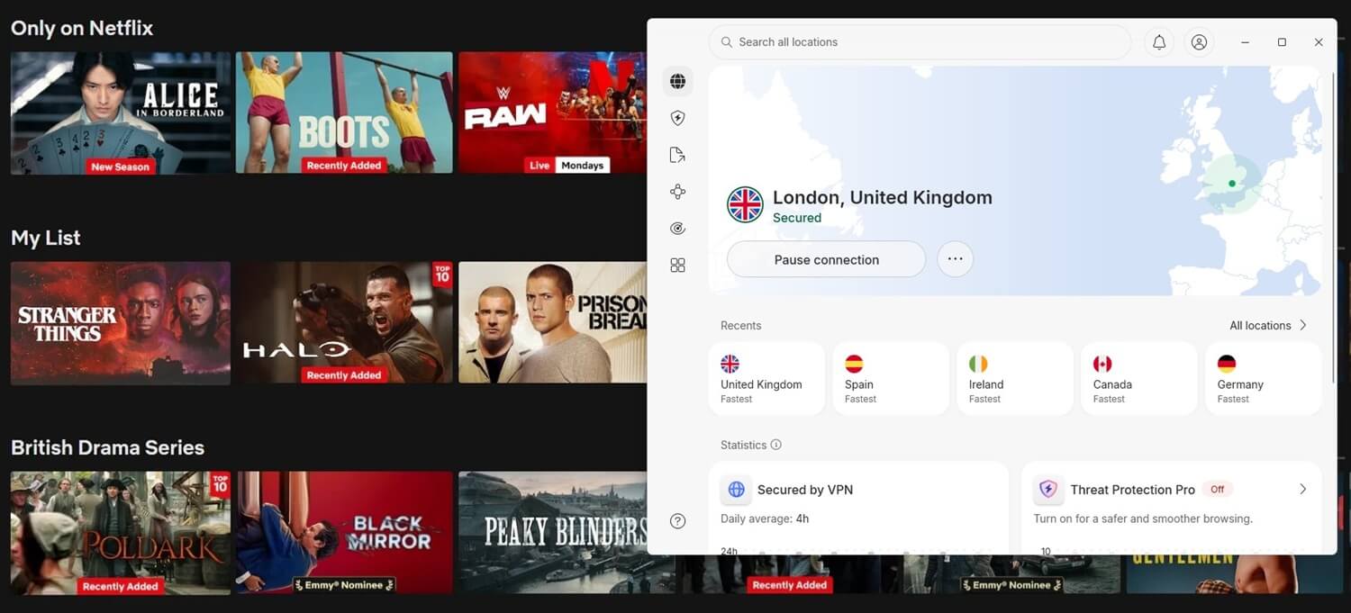Expand Threat Protection Pro with chevron arrow
The image size is (1351, 613).
(x=1302, y=489)
